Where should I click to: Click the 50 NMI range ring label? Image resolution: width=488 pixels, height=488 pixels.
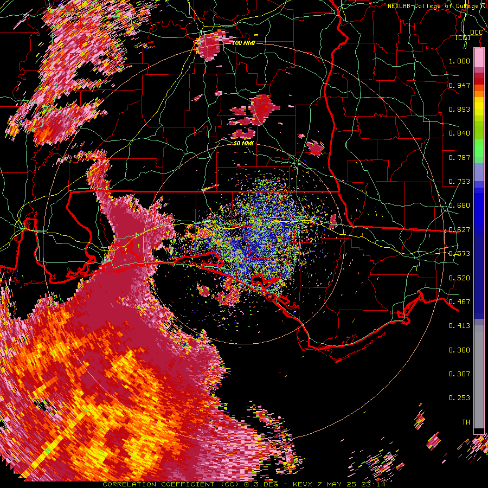point(243,143)
